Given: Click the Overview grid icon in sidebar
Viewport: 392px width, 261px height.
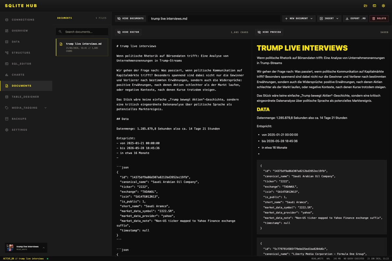Looking at the screenshot, I should [x=7, y=31].
